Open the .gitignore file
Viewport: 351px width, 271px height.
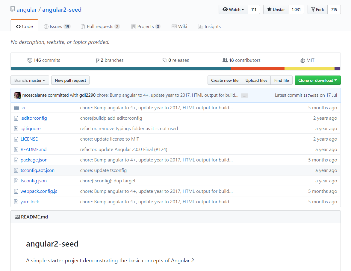(x=31, y=129)
